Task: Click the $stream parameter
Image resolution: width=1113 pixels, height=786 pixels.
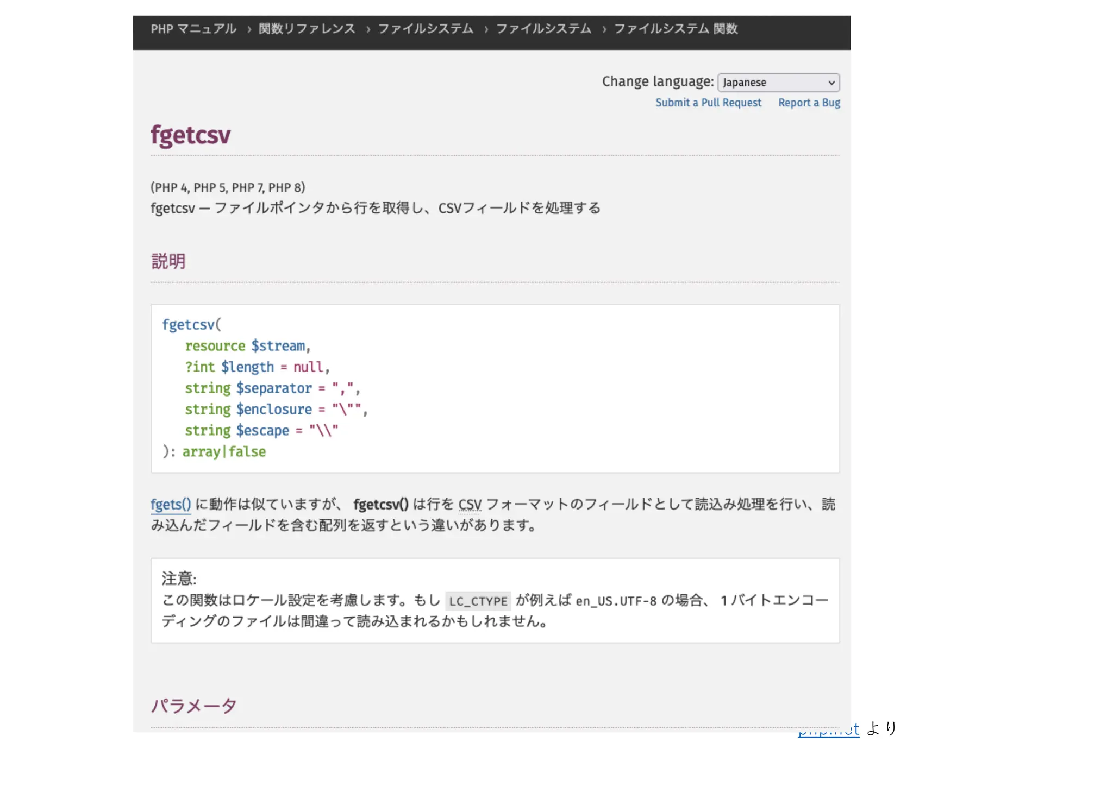Action: click(x=278, y=345)
